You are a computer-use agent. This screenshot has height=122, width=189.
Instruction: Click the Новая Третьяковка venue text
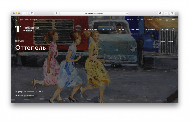pos(26,96)
